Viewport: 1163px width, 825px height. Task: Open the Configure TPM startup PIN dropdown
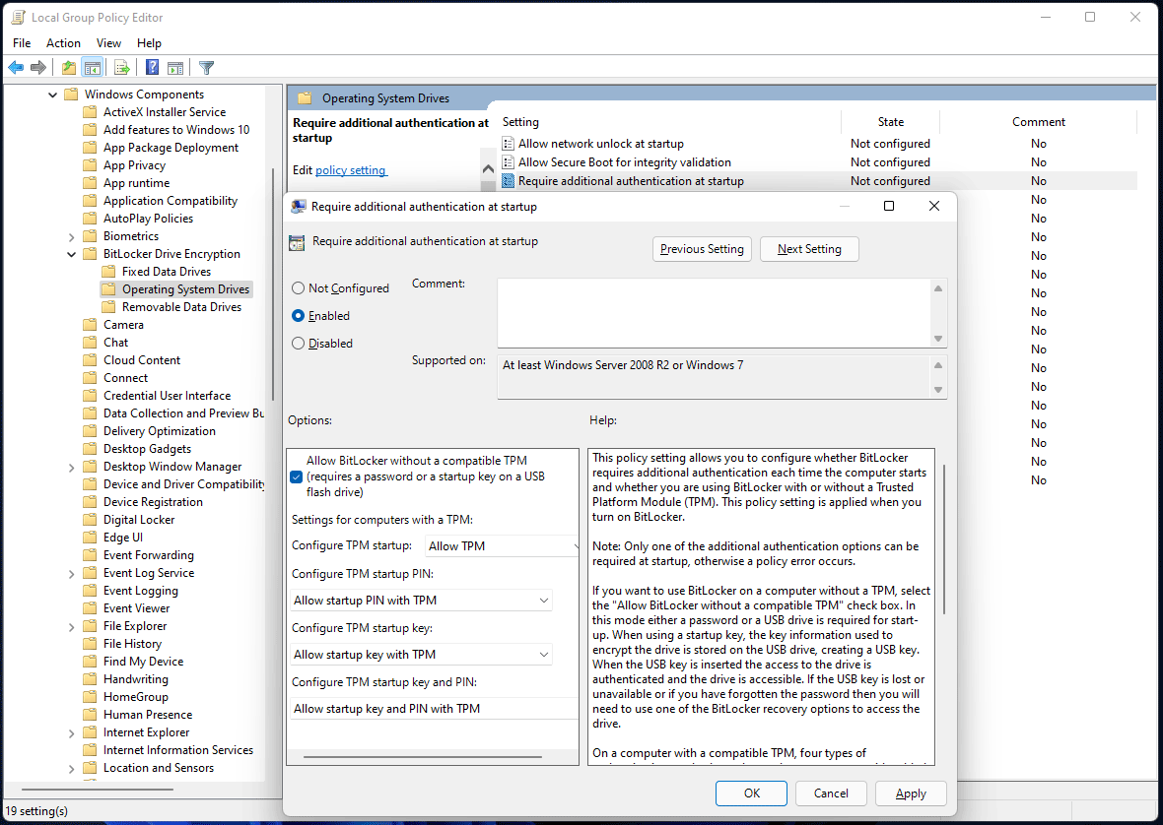point(421,600)
